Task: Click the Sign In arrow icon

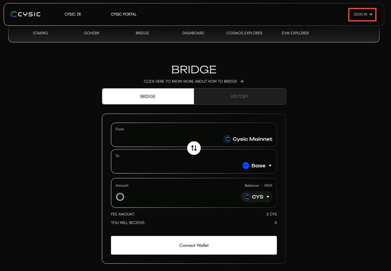Action: [371, 14]
